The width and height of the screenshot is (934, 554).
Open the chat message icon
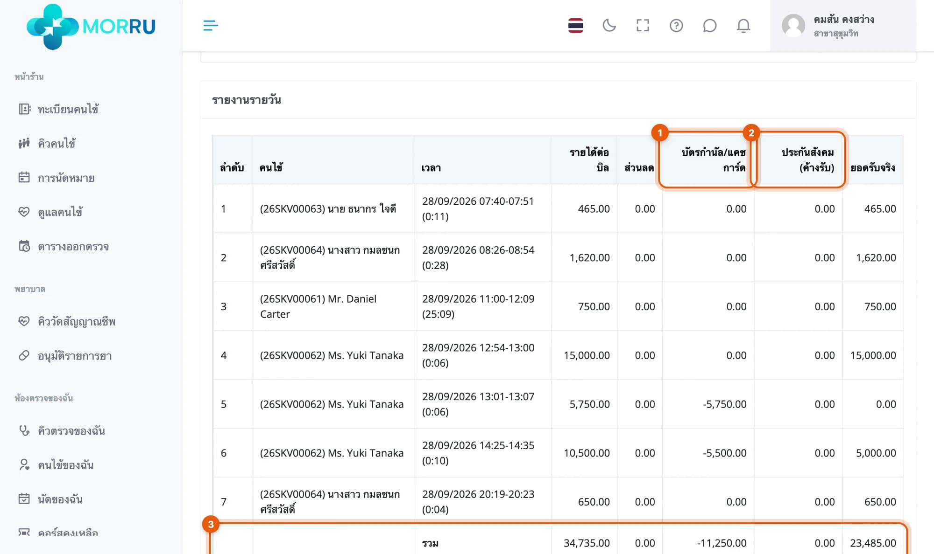point(709,26)
